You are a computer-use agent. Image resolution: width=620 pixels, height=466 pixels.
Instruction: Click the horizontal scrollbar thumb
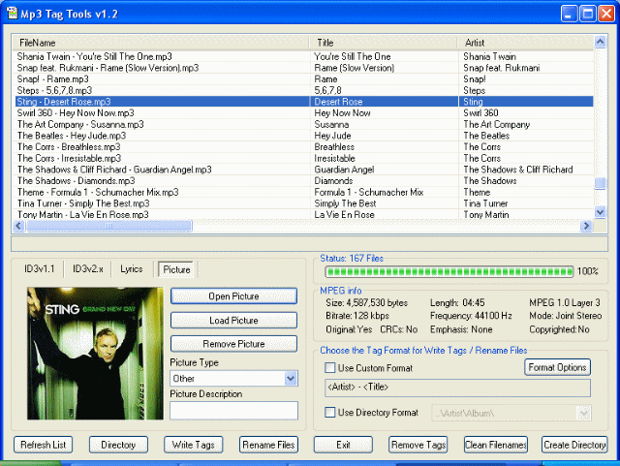click(109, 226)
